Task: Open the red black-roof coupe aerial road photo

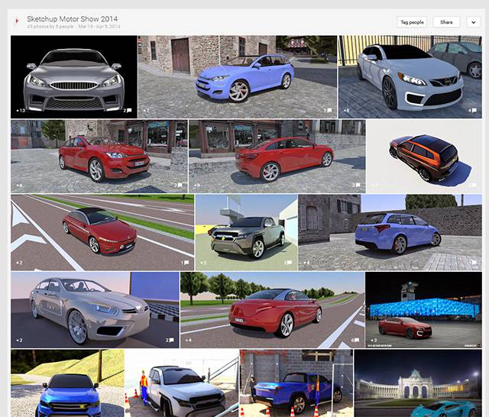Action: [102, 232]
